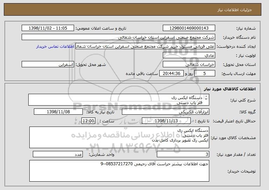Image resolution: width=269 pixels, height=190 pixels.
Task: Select the گروه کالا field ابزارآلات الکتریکی
Action: [166, 112]
